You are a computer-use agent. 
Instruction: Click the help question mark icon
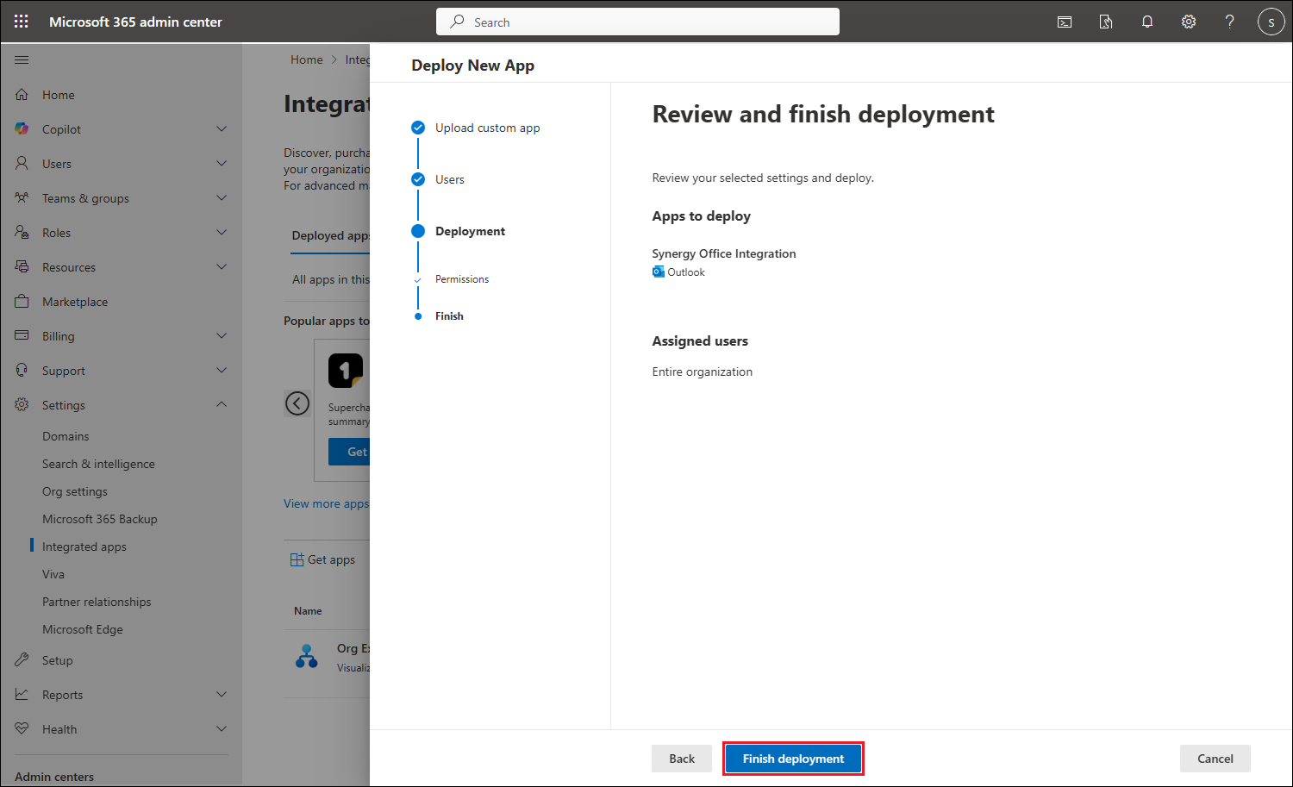coord(1230,22)
